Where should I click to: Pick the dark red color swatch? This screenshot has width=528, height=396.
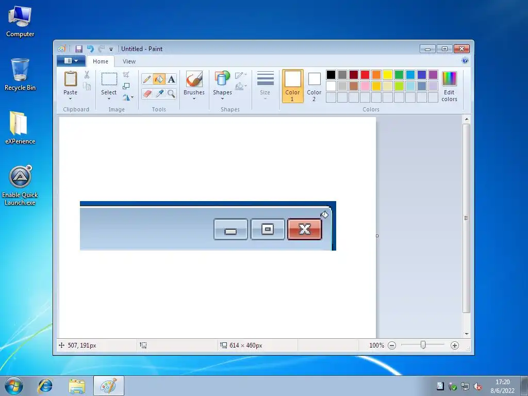click(x=354, y=75)
